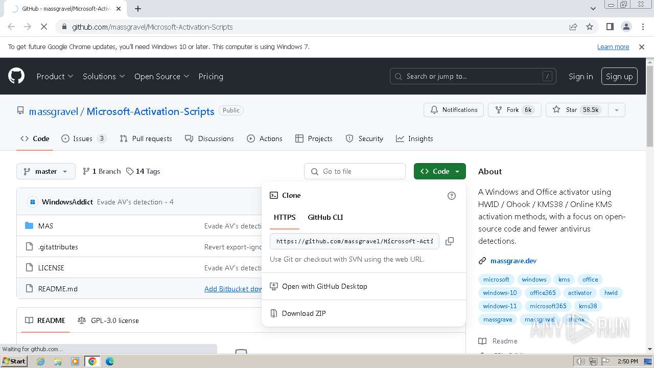Open the Chrome side panel
Screen dimensions: 654x368
tap(610, 27)
